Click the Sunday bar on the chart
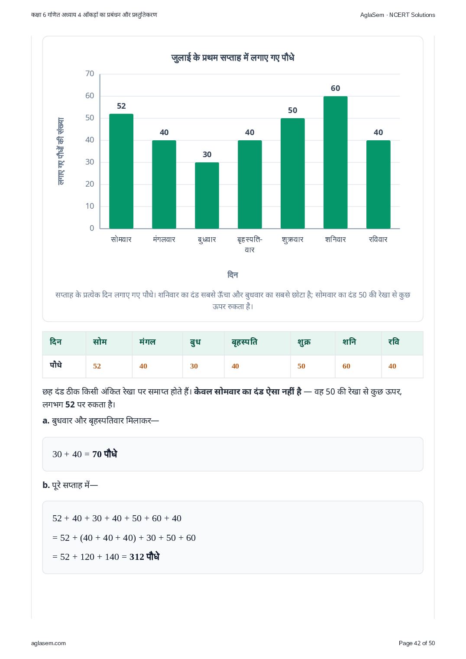The width and height of the screenshot is (466, 659). [378, 184]
